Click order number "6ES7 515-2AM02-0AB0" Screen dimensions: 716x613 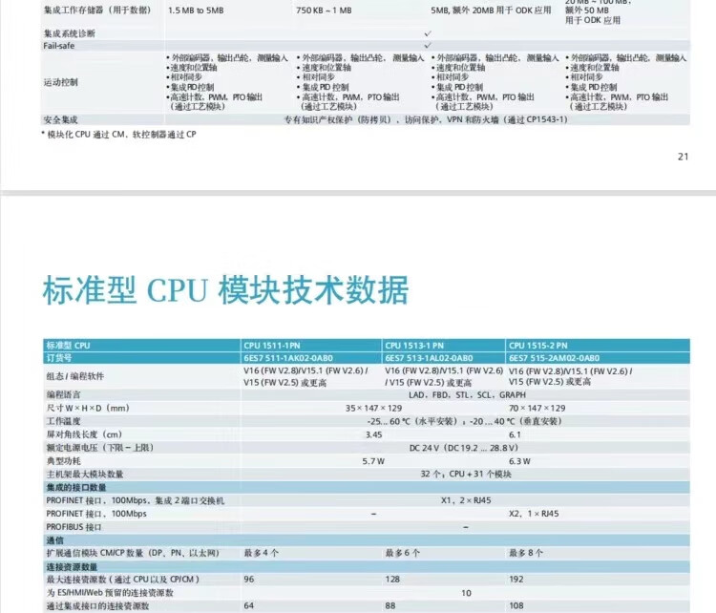pyautogui.click(x=554, y=358)
